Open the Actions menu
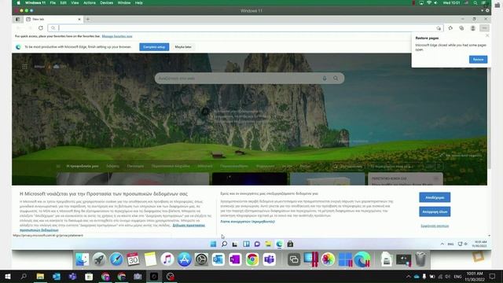This screenshot has width=503, height=283. [90, 2]
